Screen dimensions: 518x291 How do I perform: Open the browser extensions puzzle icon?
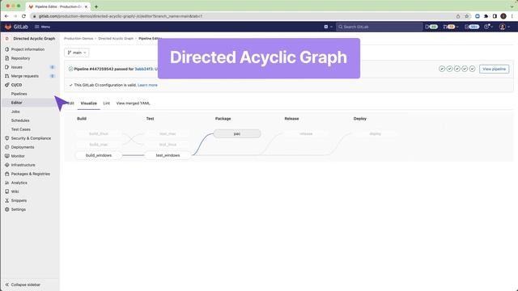tap(486, 16)
